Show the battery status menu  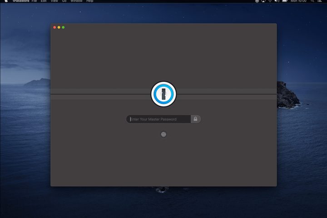point(285,1)
